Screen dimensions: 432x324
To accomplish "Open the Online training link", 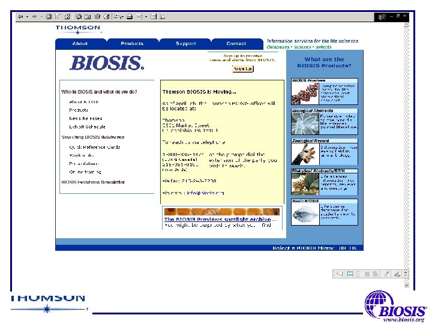I will point(85,172).
